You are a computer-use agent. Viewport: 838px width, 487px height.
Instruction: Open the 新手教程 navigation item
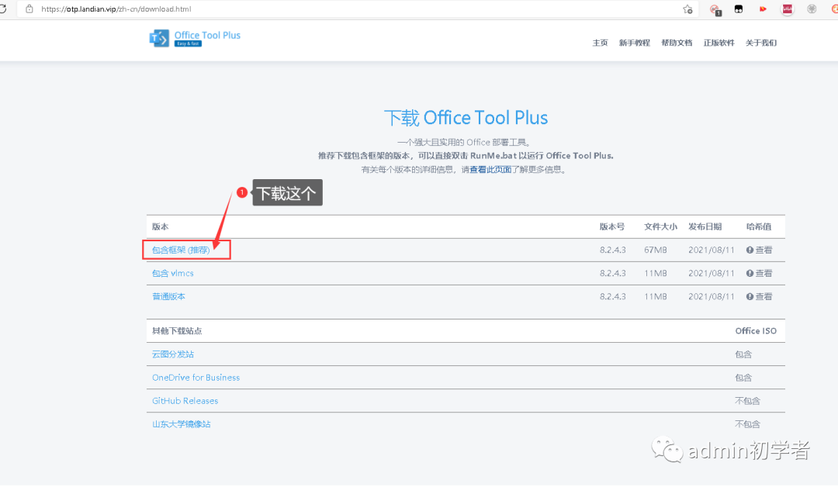635,43
